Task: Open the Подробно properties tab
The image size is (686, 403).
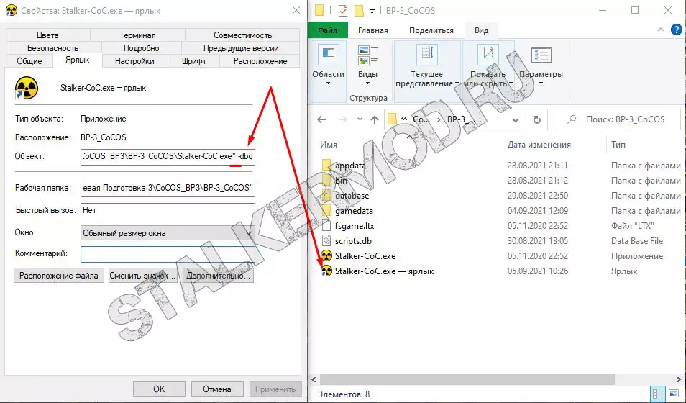Action: (142, 48)
